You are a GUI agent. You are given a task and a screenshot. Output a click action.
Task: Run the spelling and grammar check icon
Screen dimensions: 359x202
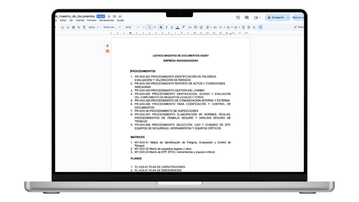coord(79,27)
